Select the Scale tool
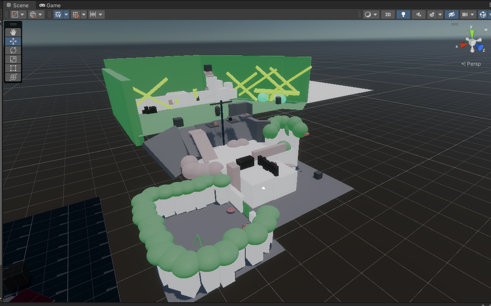 [x=13, y=59]
